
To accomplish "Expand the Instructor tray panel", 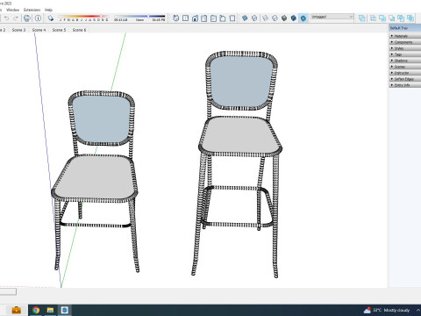I will click(405, 73).
